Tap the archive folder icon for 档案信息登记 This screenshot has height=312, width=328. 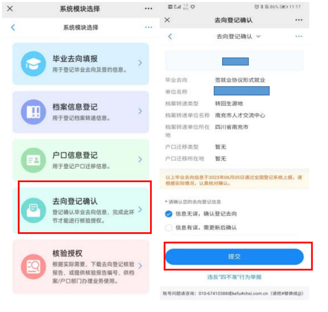point(33,112)
